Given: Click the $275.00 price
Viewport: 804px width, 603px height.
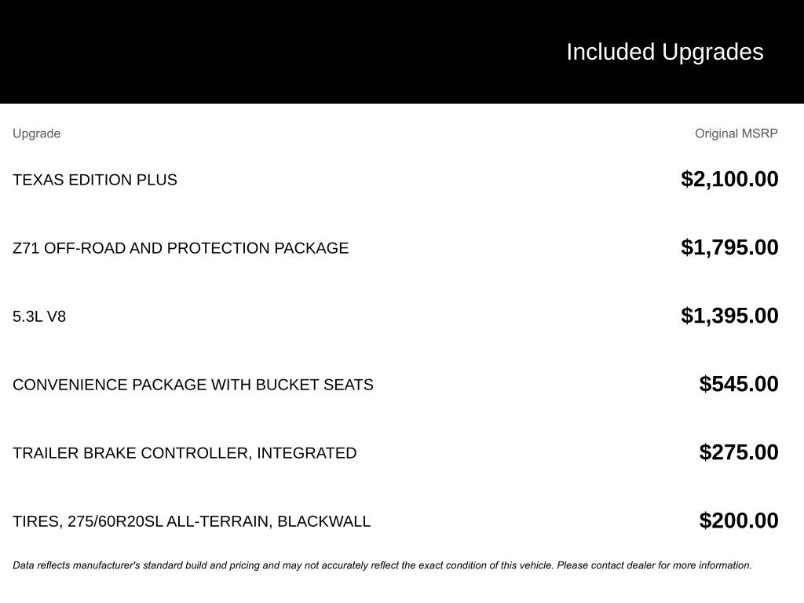Looking at the screenshot, I should tap(738, 452).
